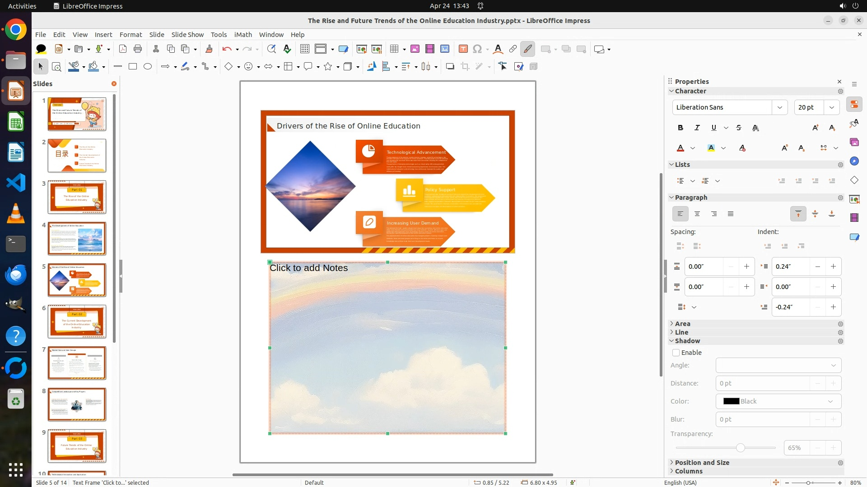Open the Slide Show menu
The image size is (867, 487).
point(187,35)
